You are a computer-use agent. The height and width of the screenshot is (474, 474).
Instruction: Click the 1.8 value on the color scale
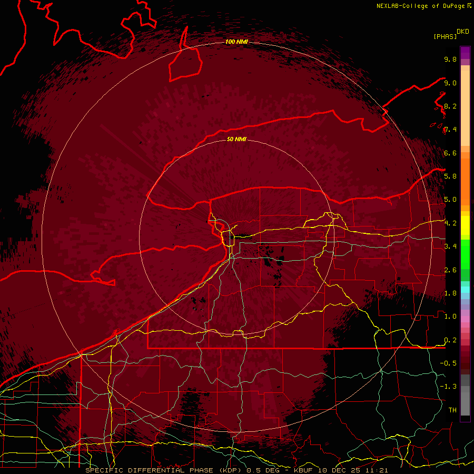pos(450,293)
